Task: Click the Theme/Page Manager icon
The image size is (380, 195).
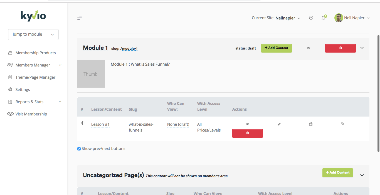Action: [x=10, y=77]
